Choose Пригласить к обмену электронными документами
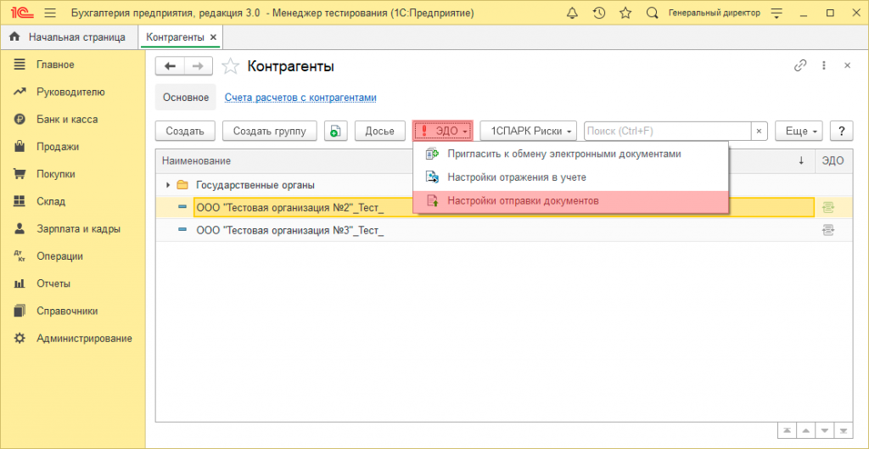The image size is (869, 449). tap(570, 154)
